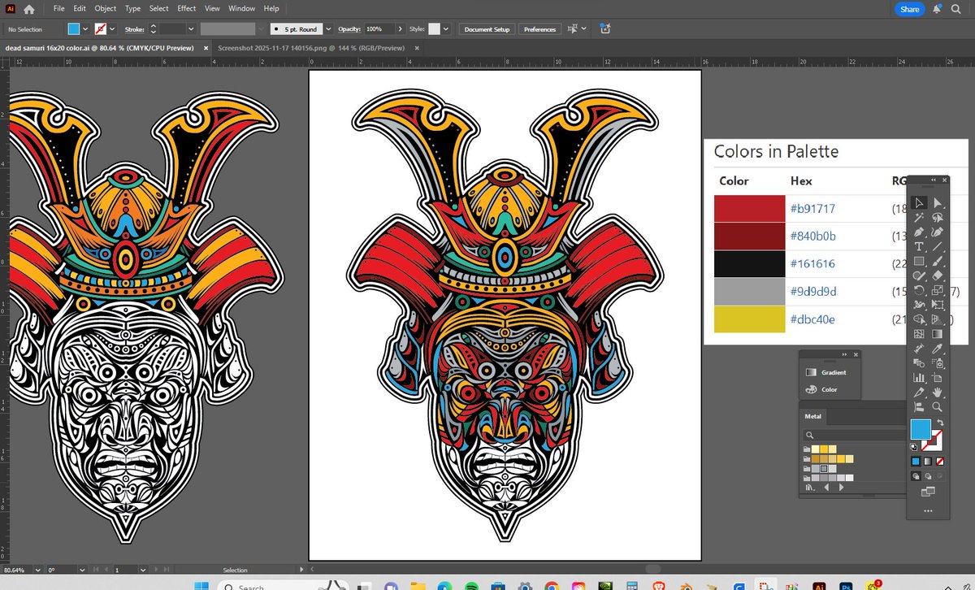This screenshot has width=975, height=590.
Task: Select the Slice tool
Action: click(919, 393)
